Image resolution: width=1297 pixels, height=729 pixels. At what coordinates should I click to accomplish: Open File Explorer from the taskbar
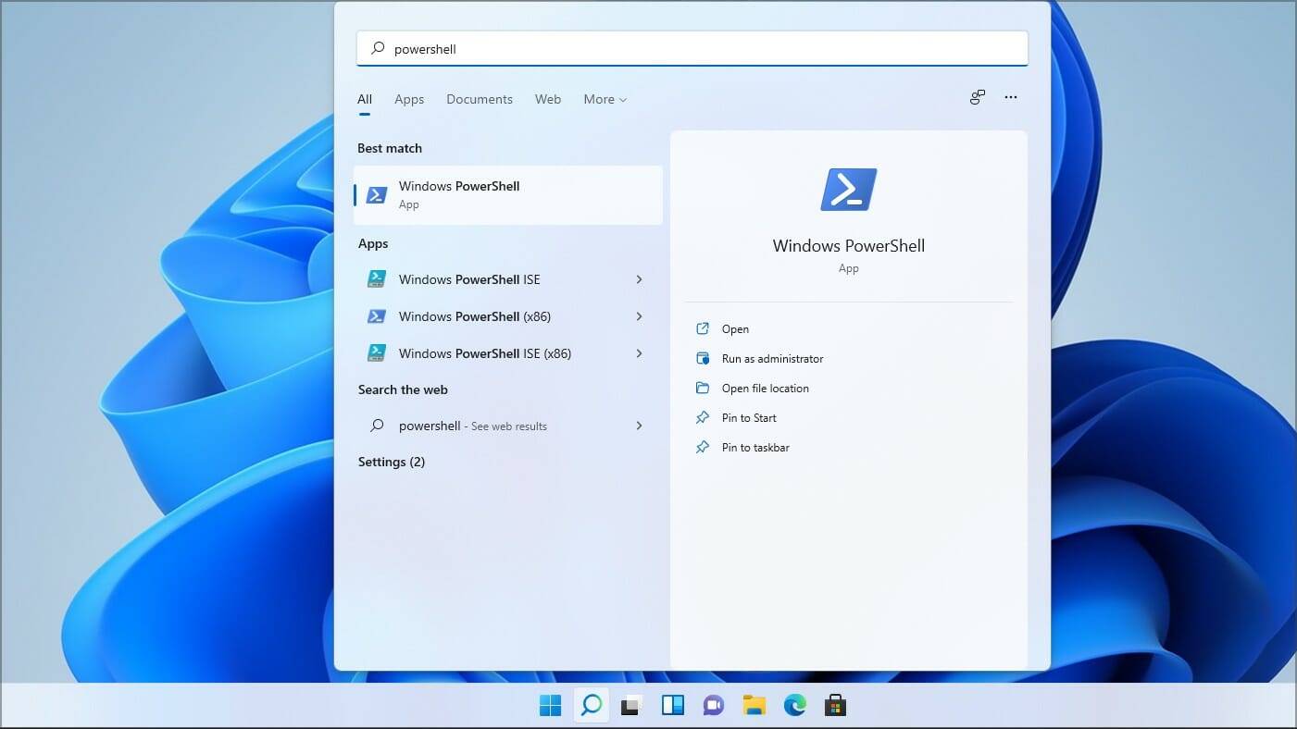pyautogui.click(x=754, y=706)
